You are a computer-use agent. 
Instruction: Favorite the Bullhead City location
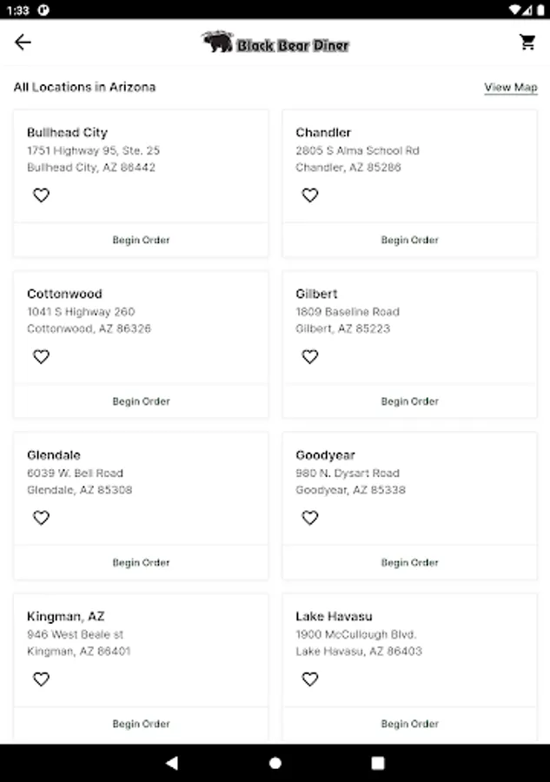click(x=41, y=195)
